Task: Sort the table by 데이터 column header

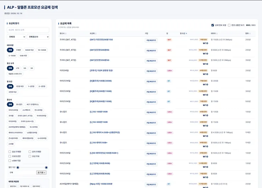Action: tap(214, 33)
